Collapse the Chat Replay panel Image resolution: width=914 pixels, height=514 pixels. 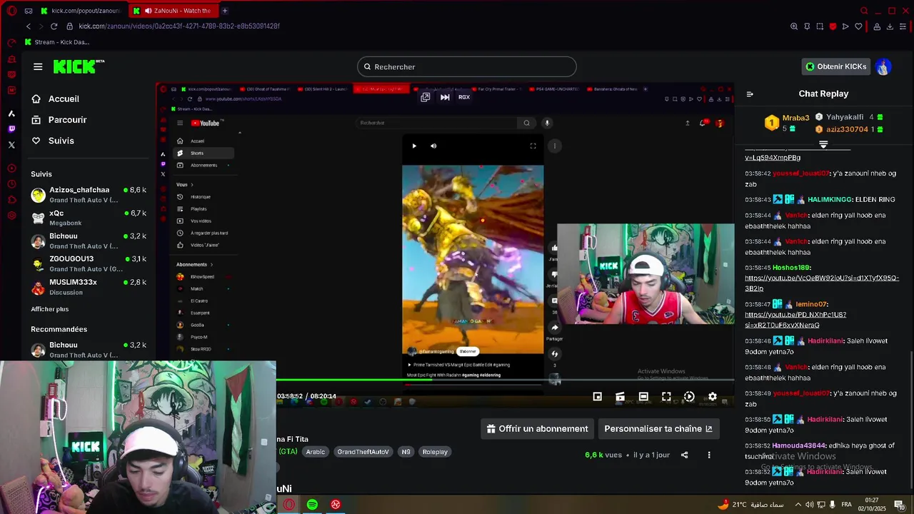(750, 94)
